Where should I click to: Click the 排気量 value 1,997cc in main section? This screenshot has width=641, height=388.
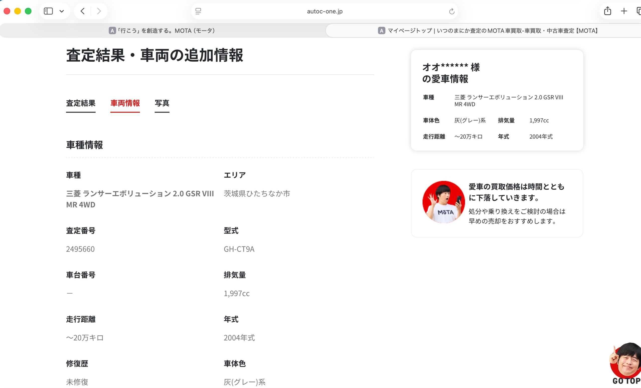pos(236,293)
